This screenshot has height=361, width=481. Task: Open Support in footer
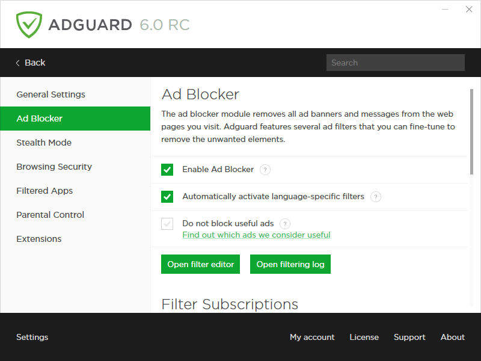(x=409, y=337)
